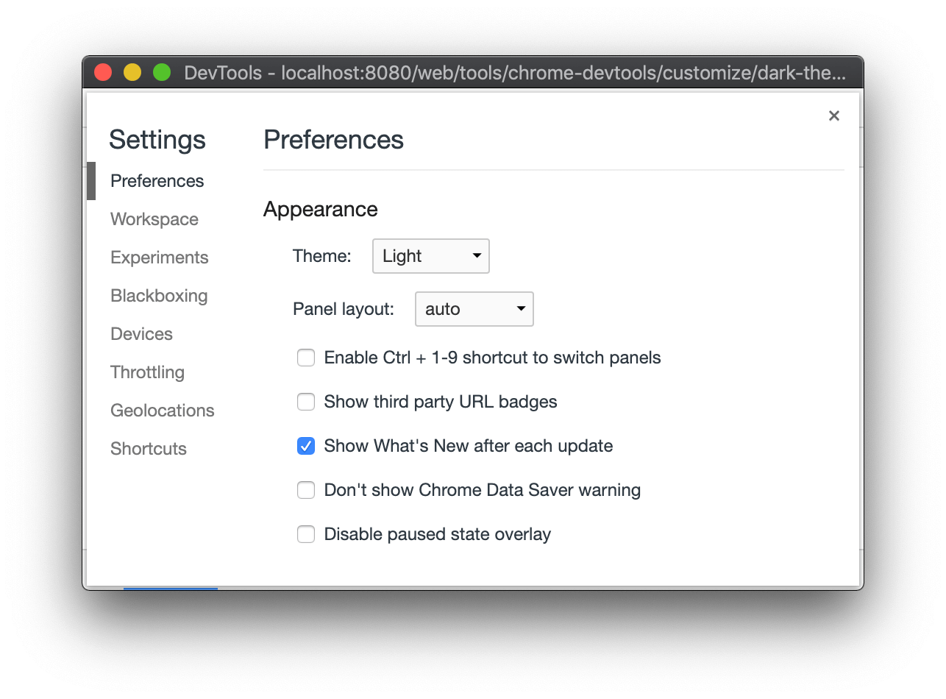The width and height of the screenshot is (946, 699).
Task: Enable Disable paused state overlay checkbox
Action: tap(306, 535)
